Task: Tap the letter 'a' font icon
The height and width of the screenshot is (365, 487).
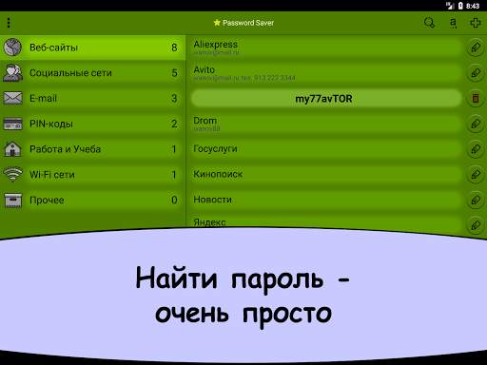Action: click(453, 23)
